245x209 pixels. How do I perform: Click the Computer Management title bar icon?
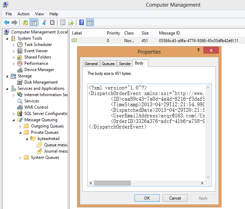(6, 5)
